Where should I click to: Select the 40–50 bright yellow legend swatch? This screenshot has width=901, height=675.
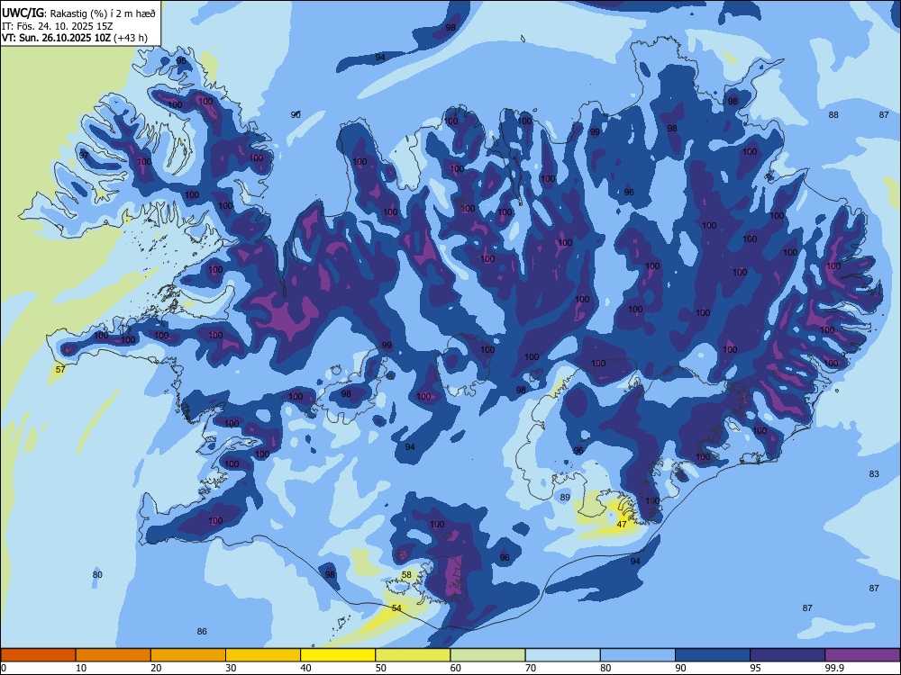pyautogui.click(x=338, y=655)
